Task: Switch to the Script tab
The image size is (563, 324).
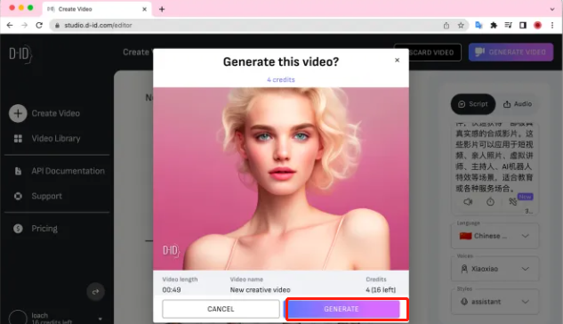Action: [x=473, y=104]
